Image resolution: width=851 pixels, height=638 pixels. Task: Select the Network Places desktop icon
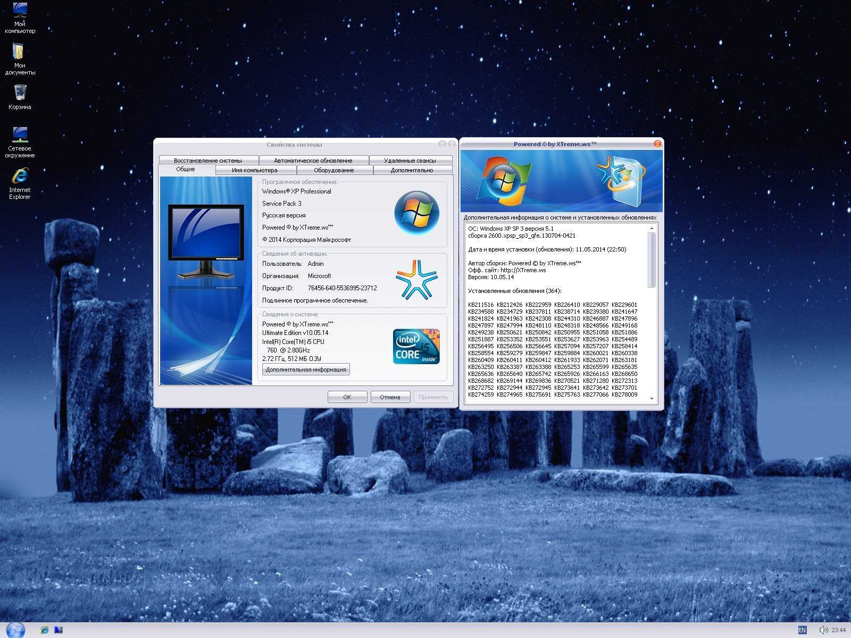(x=20, y=142)
